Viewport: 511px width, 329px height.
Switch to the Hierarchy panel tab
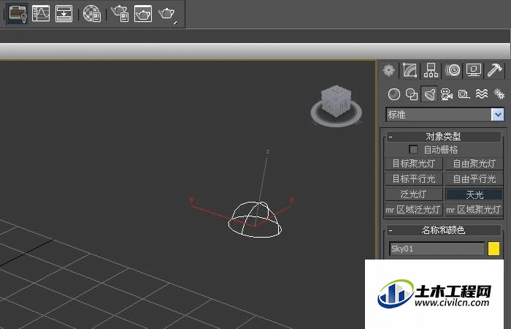(x=431, y=70)
